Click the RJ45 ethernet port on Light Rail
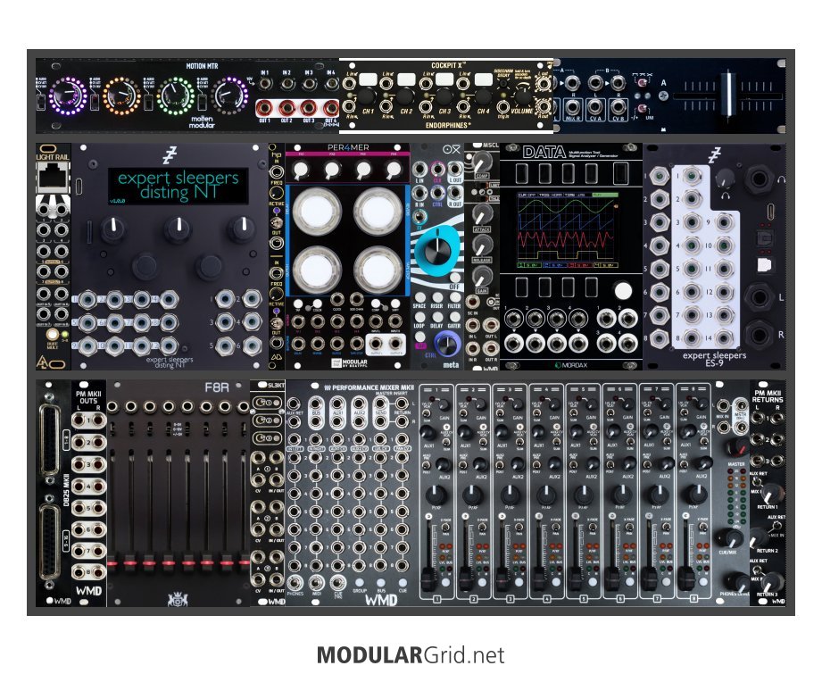This screenshot has height=674, width=822. click(x=53, y=178)
